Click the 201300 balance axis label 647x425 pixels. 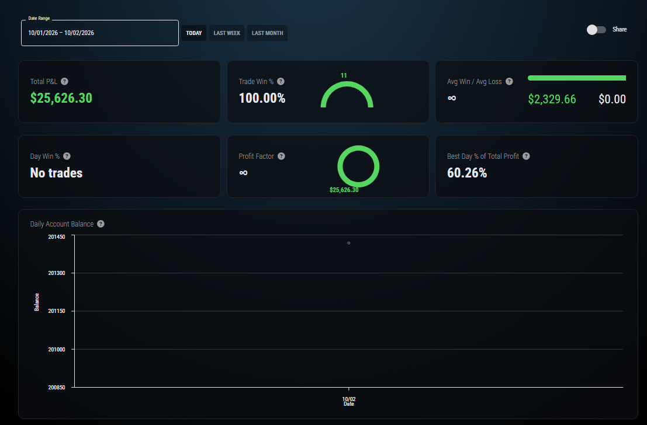pos(57,273)
